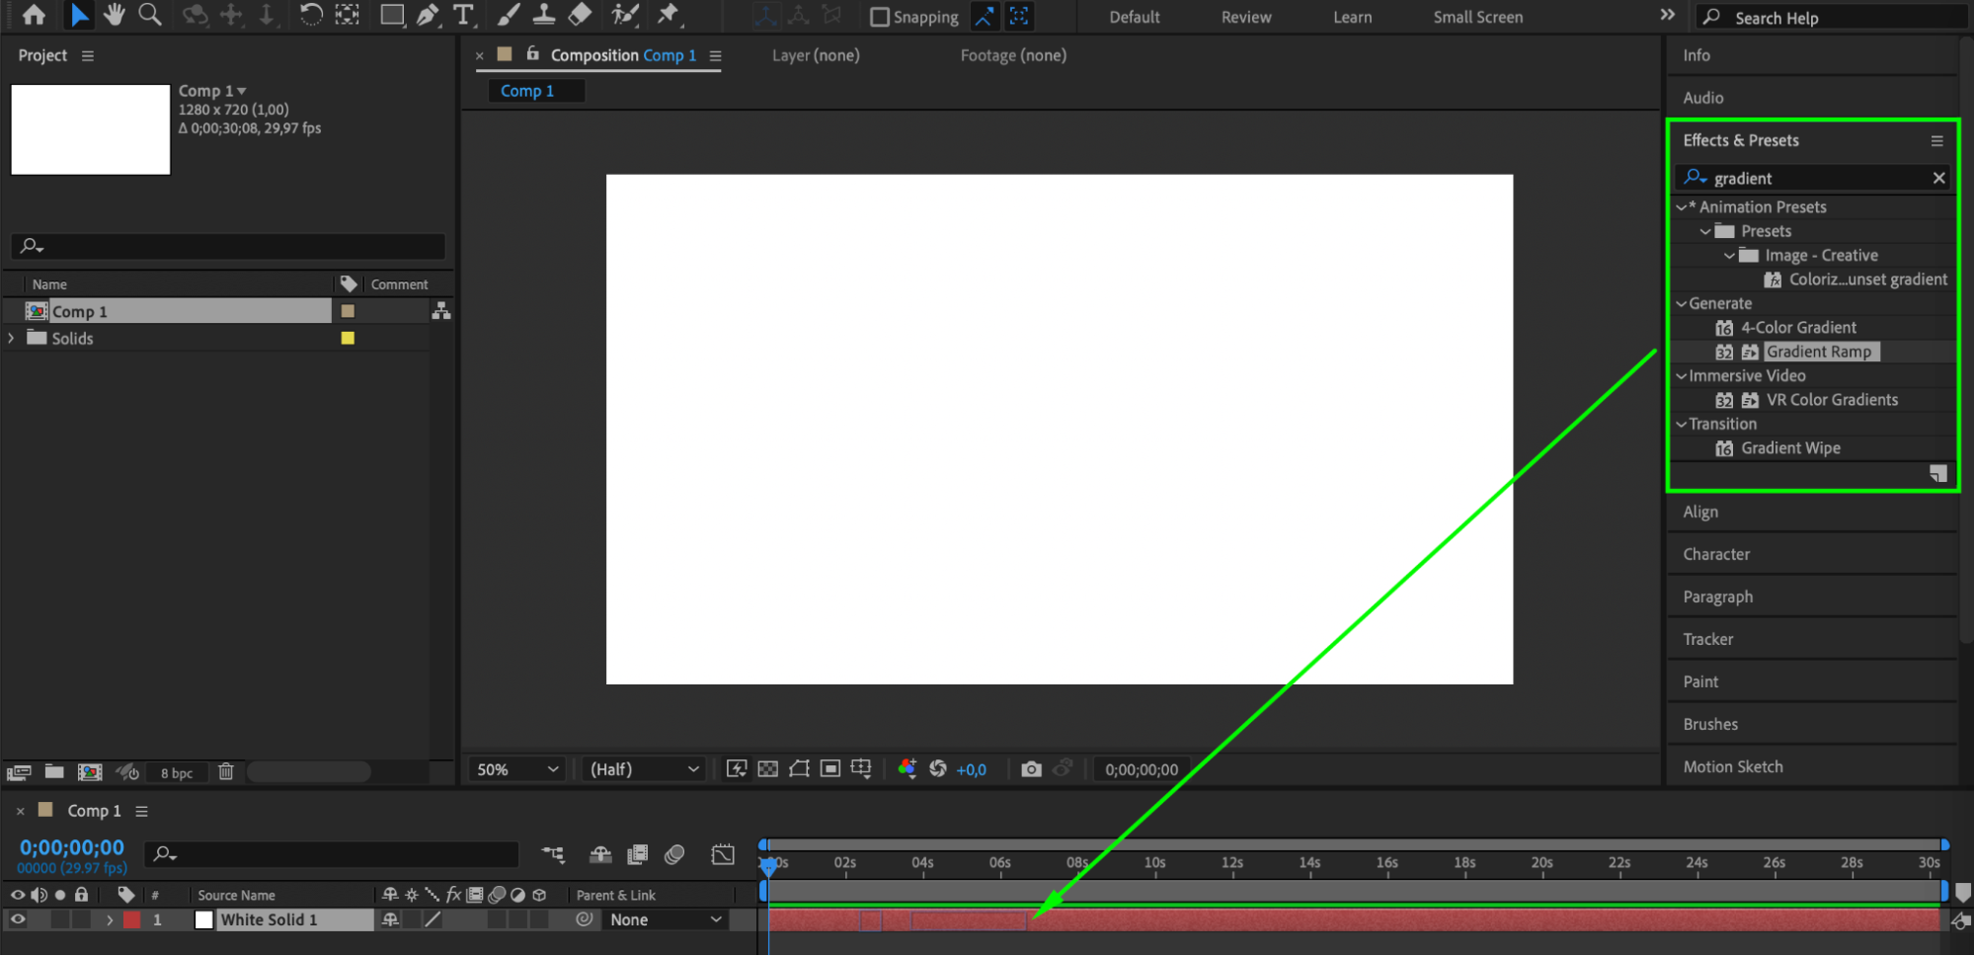Screen dimensions: 1974x956
Task: Enable the Snapping checkbox
Action: pyautogui.click(x=879, y=17)
